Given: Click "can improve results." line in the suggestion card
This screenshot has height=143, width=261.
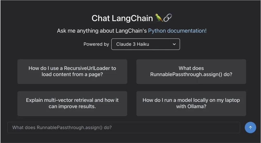Looking at the screenshot, I should (x=72, y=106).
